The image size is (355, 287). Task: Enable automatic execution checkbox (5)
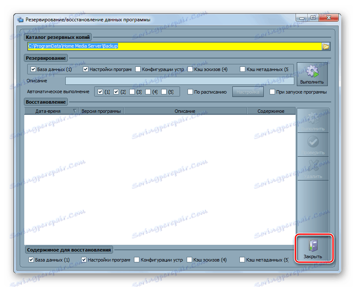(164, 92)
